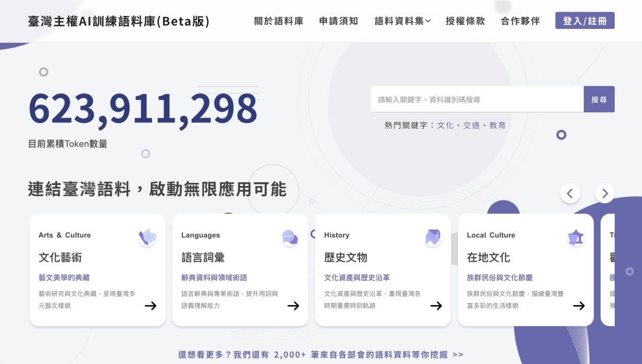Select 申請須知 in the navigation bar
The width and height of the screenshot is (642, 364).
coord(339,21)
